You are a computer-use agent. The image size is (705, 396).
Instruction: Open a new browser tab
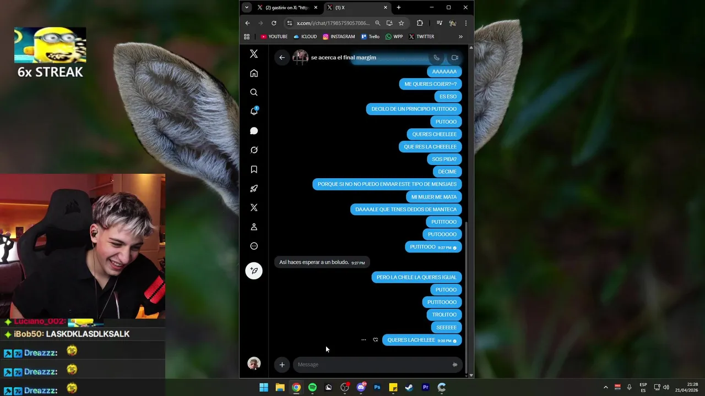(x=399, y=8)
